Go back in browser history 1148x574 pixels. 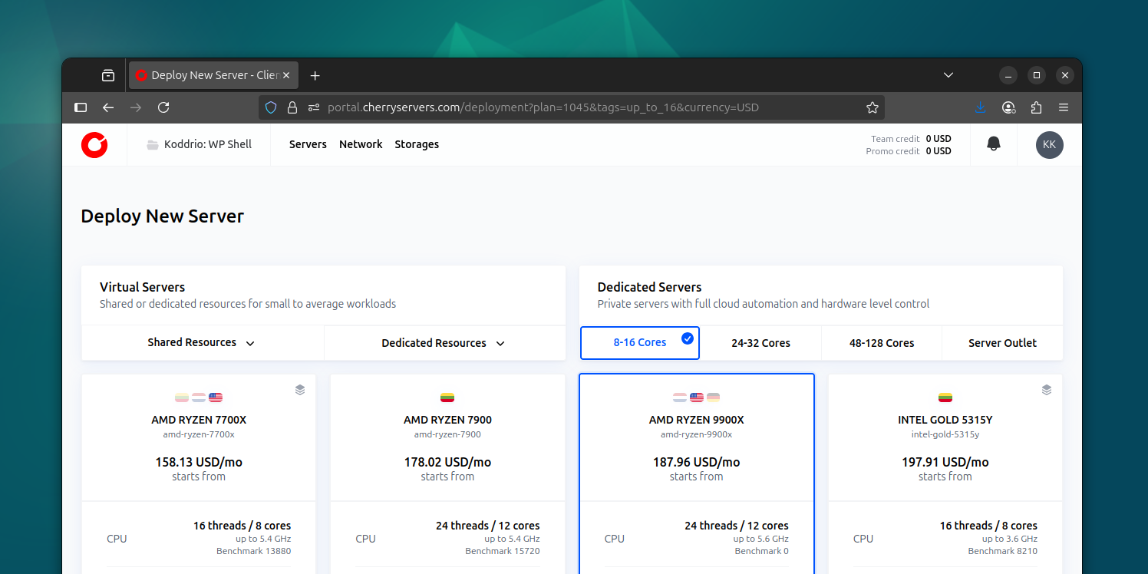tap(108, 107)
